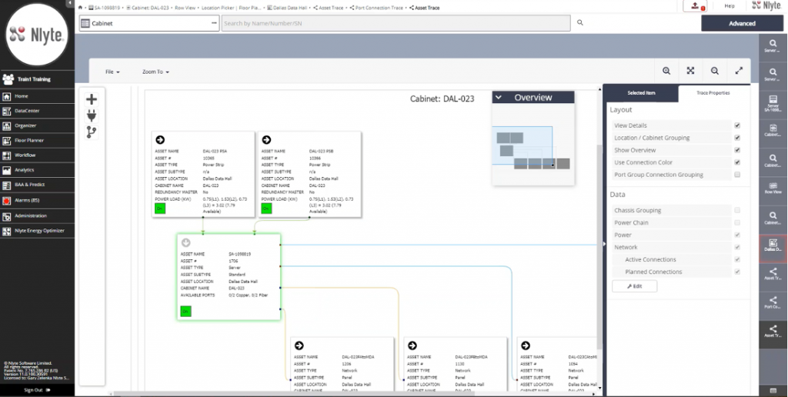
Task: Open DataCenter in left navigation
Action: click(x=37, y=111)
